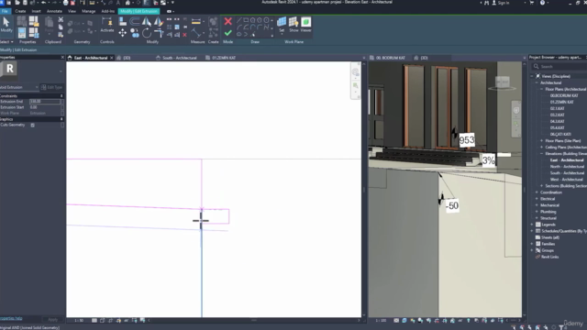
Task: Collapse the Floor Plans (Architectural) node
Action: [x=542, y=90]
